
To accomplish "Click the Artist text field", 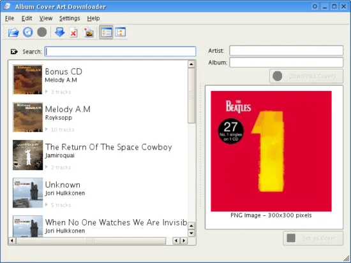I will [287, 50].
